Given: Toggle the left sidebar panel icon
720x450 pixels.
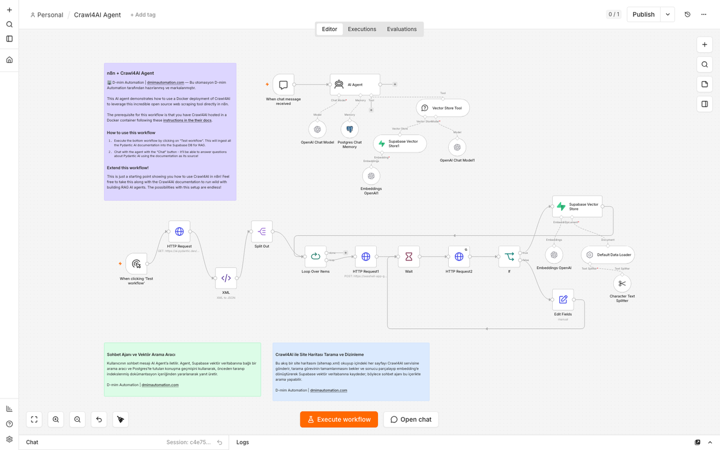Looking at the screenshot, I should coord(9,39).
